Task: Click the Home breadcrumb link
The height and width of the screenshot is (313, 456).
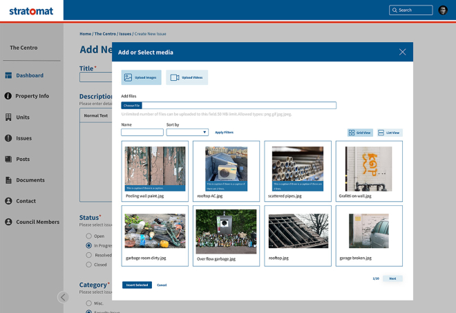Action: point(85,34)
